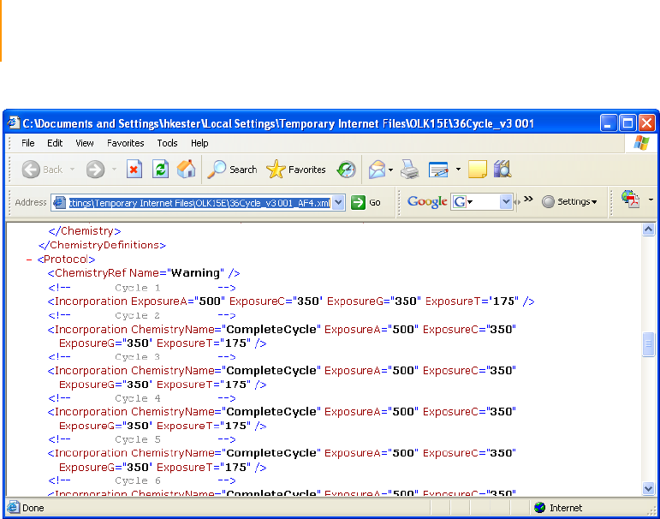Click the Mail envelope icon
The image size is (660, 519).
378,170
